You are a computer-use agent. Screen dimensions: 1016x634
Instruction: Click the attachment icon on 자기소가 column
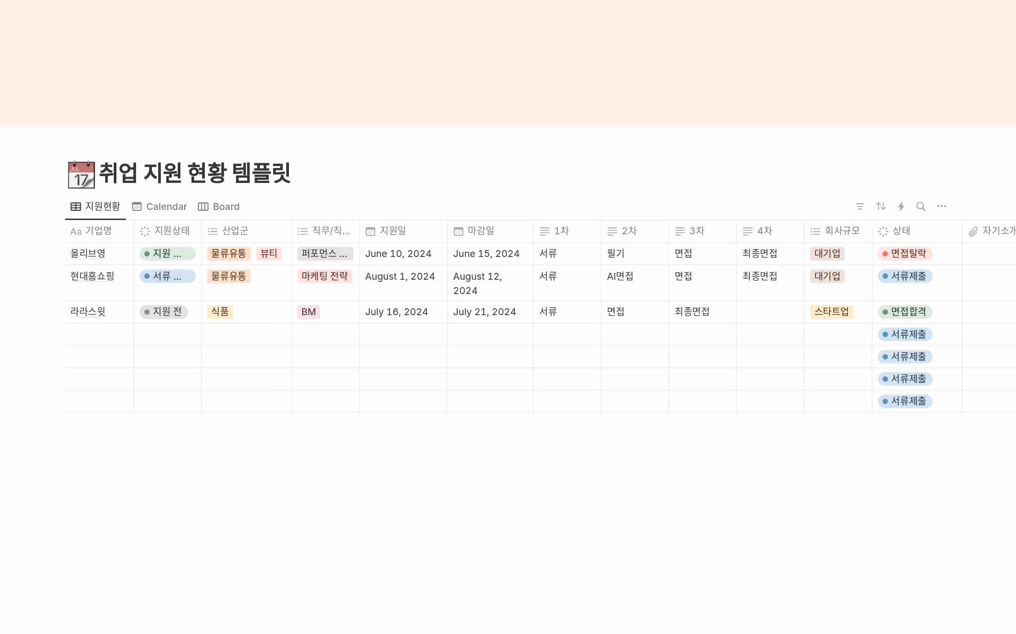click(973, 231)
